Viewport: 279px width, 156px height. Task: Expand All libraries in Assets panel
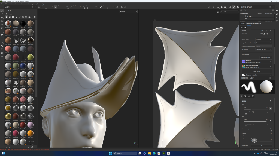click(x=6, y=11)
